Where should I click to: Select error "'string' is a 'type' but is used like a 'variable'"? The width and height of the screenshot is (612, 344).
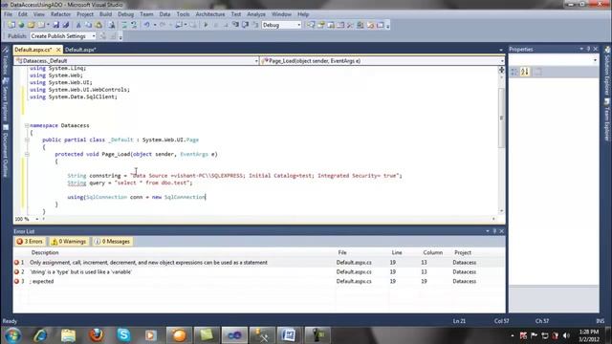tap(259, 271)
